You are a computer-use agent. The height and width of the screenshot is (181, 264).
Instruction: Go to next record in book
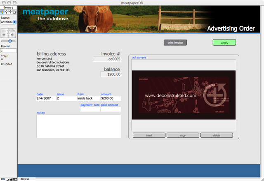pos(13,35)
